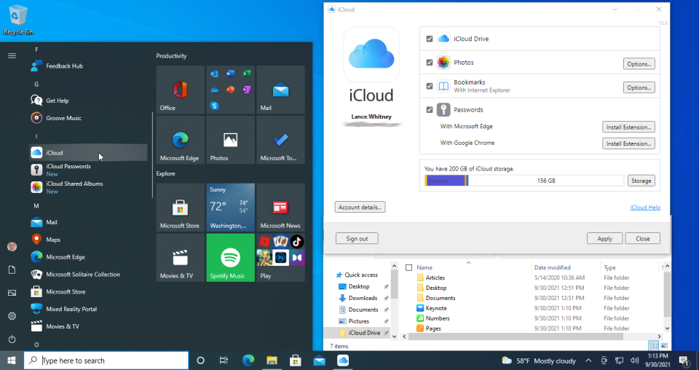Click Task View button on taskbar
Screen dimensions: 699x370
(224, 361)
